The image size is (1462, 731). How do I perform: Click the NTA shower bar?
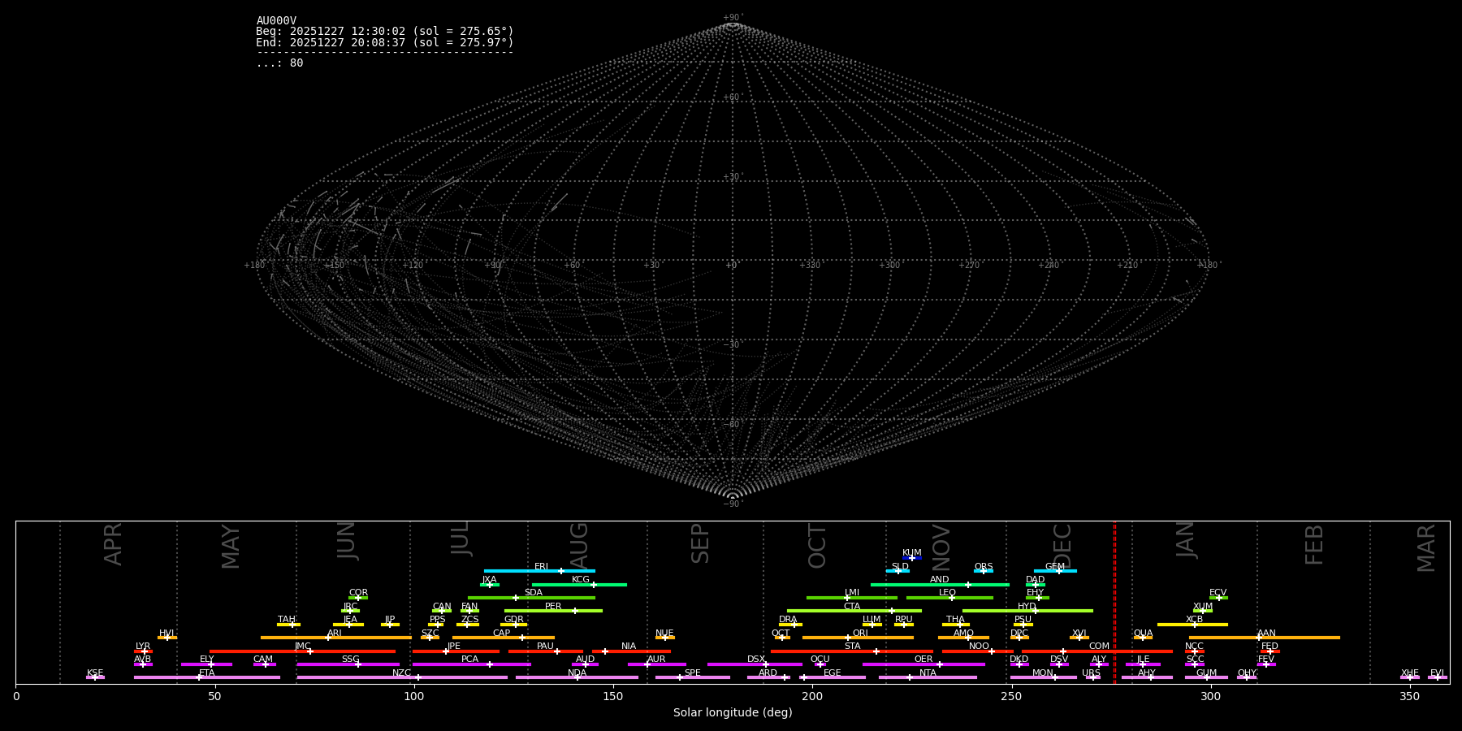[928, 677]
